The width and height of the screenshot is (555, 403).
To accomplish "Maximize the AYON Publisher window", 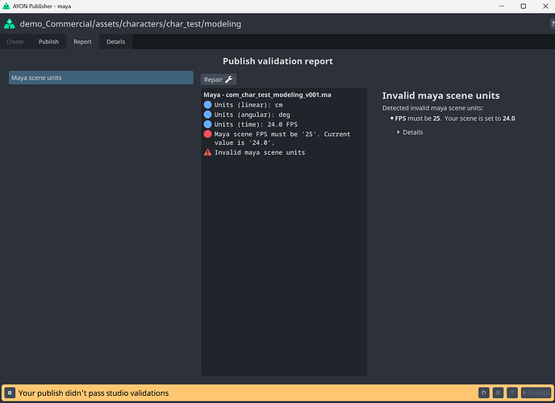I will tap(523, 6).
